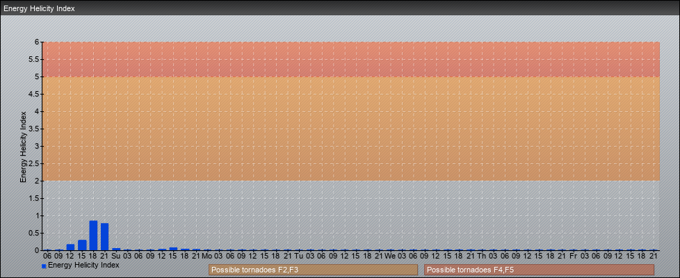Click the We day label on the x-axis
Viewport: 680px width, 278px height.
(x=390, y=256)
